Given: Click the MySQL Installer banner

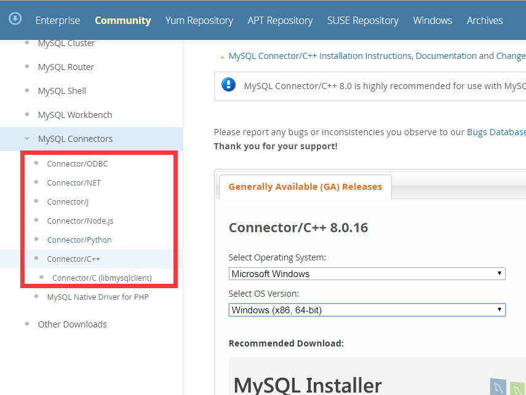Looking at the screenshot, I should click(x=377, y=376).
